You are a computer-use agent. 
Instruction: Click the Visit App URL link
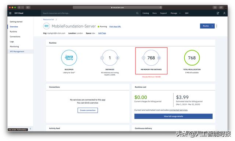click(x=115, y=26)
